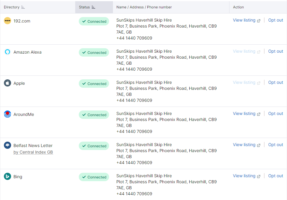287x200 pixels.
Task: Click the Connected status badge for Apple
Action: (94, 84)
